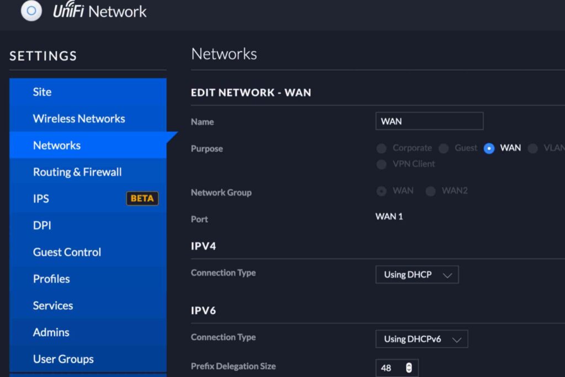Image resolution: width=565 pixels, height=377 pixels.
Task: Select the WAN purpose radio button
Action: (x=489, y=148)
